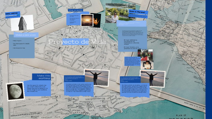The height and width of the screenshot is (119, 212).
Task: Click the 'NAME, LOCATION' label
Action: pos(12,14)
